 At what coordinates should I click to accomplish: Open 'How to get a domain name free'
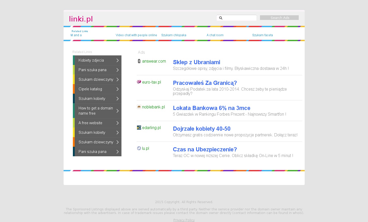pos(96,111)
